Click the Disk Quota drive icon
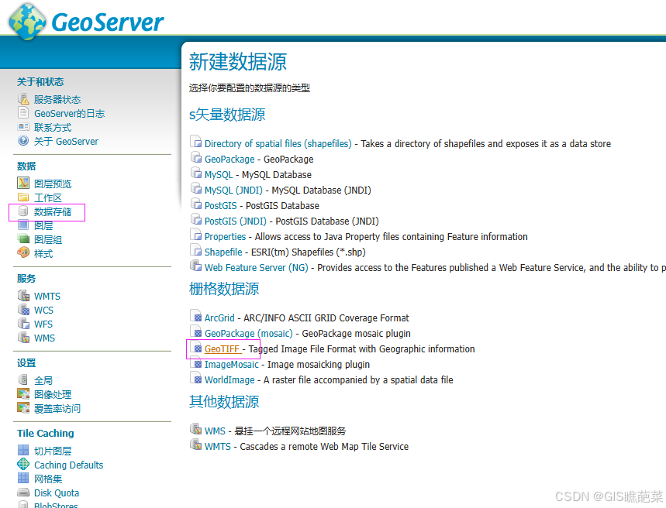 pos(23,493)
